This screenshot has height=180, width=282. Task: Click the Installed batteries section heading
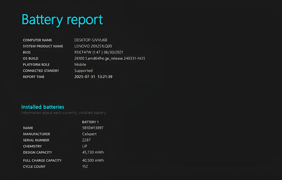(43, 107)
